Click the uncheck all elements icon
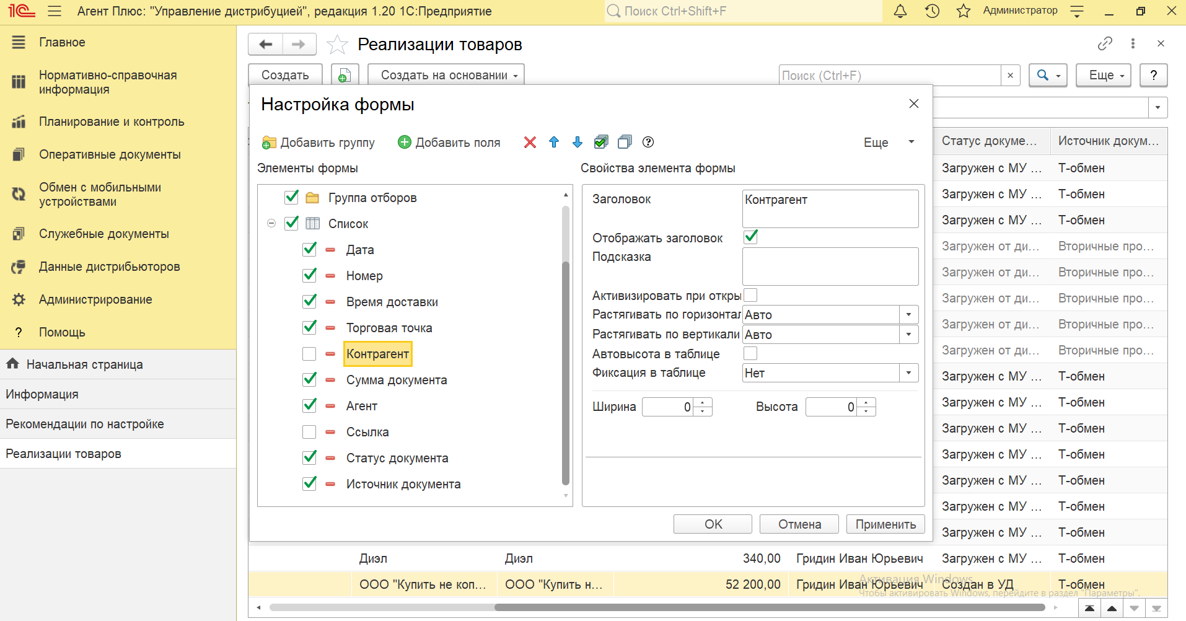Screen dimensions: 1186x621 click(x=625, y=143)
